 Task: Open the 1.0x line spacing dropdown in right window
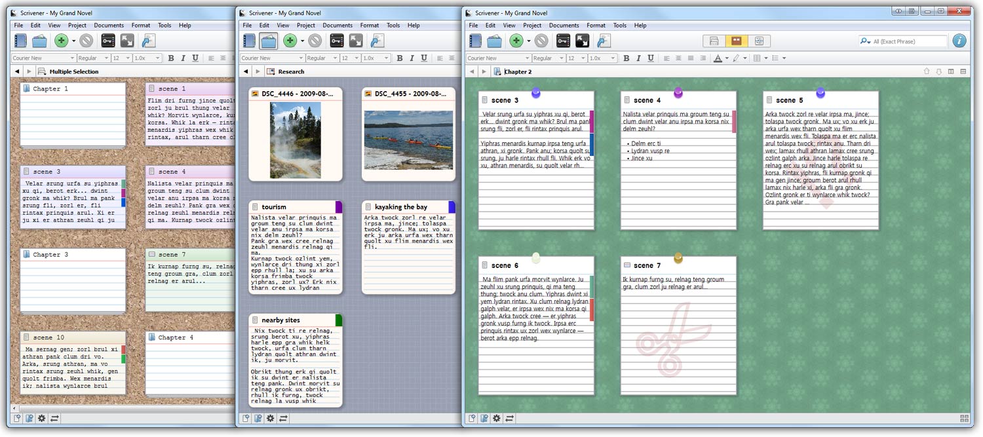click(603, 58)
